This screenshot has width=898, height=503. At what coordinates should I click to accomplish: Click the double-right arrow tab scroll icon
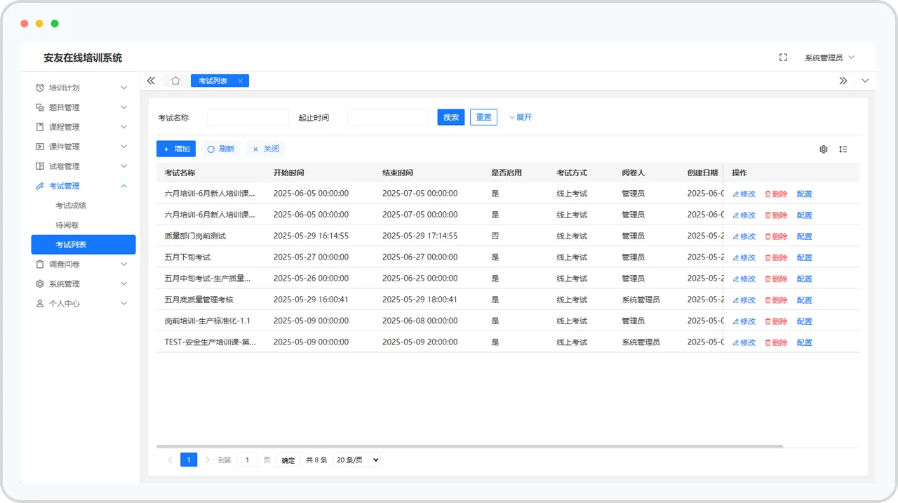(x=843, y=81)
